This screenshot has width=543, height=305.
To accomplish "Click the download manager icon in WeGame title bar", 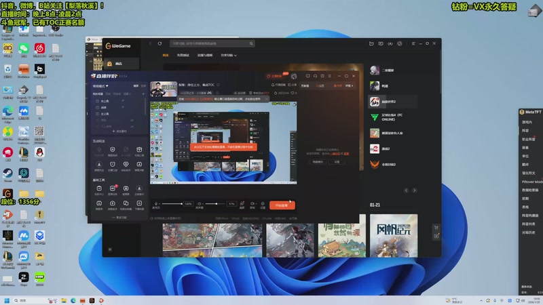I will click(x=390, y=43).
